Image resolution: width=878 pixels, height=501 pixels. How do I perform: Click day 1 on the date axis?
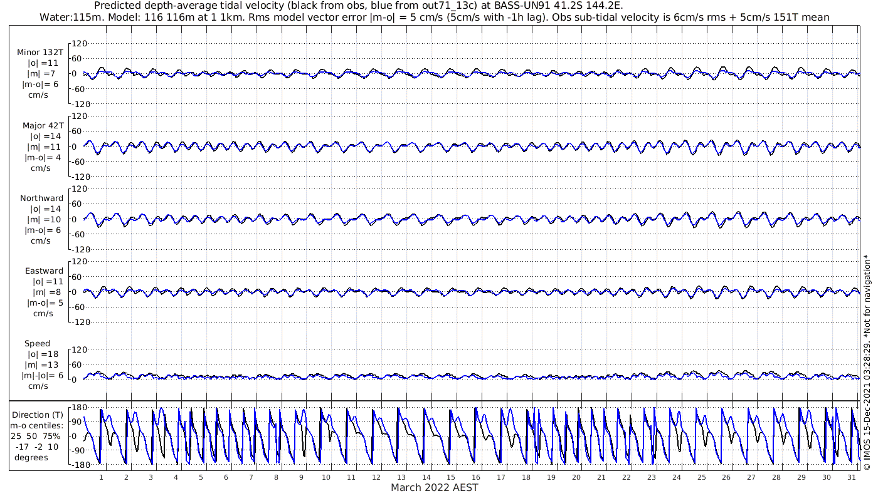click(102, 477)
